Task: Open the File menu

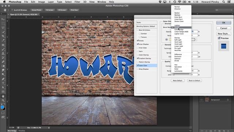Action: [x=26, y=2]
